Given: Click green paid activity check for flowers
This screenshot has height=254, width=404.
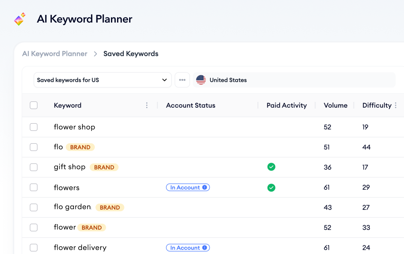Looking at the screenshot, I should 271,188.
